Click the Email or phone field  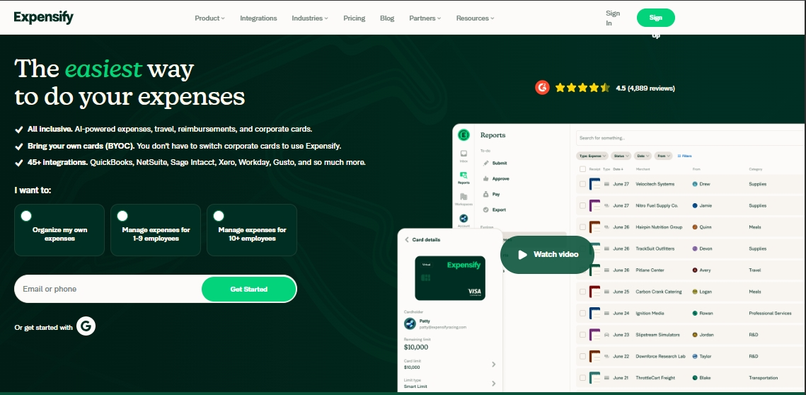(x=108, y=289)
